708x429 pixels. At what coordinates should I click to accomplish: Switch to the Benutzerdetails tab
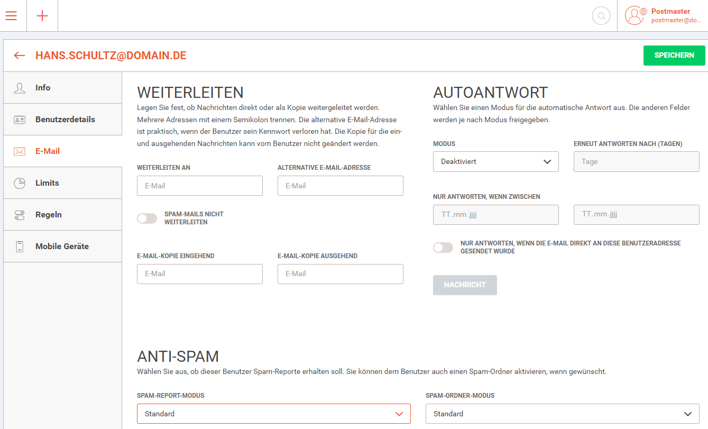pos(65,120)
